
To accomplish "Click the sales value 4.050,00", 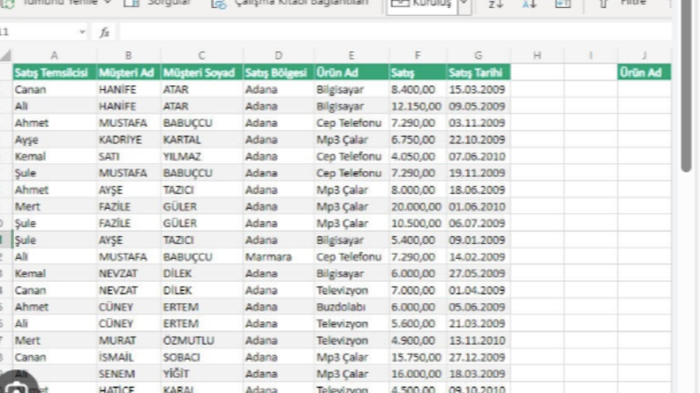I will tap(418, 156).
